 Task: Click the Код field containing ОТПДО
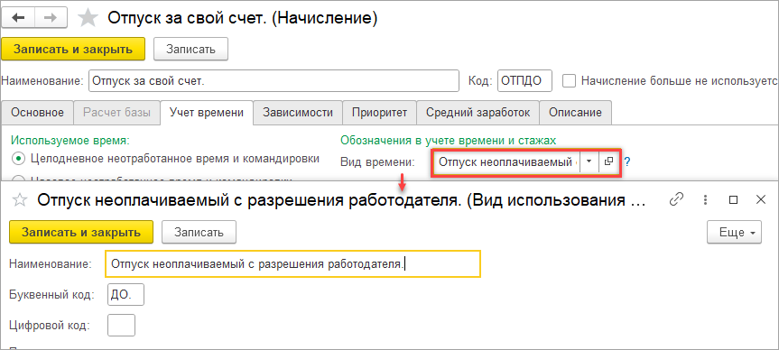(524, 81)
